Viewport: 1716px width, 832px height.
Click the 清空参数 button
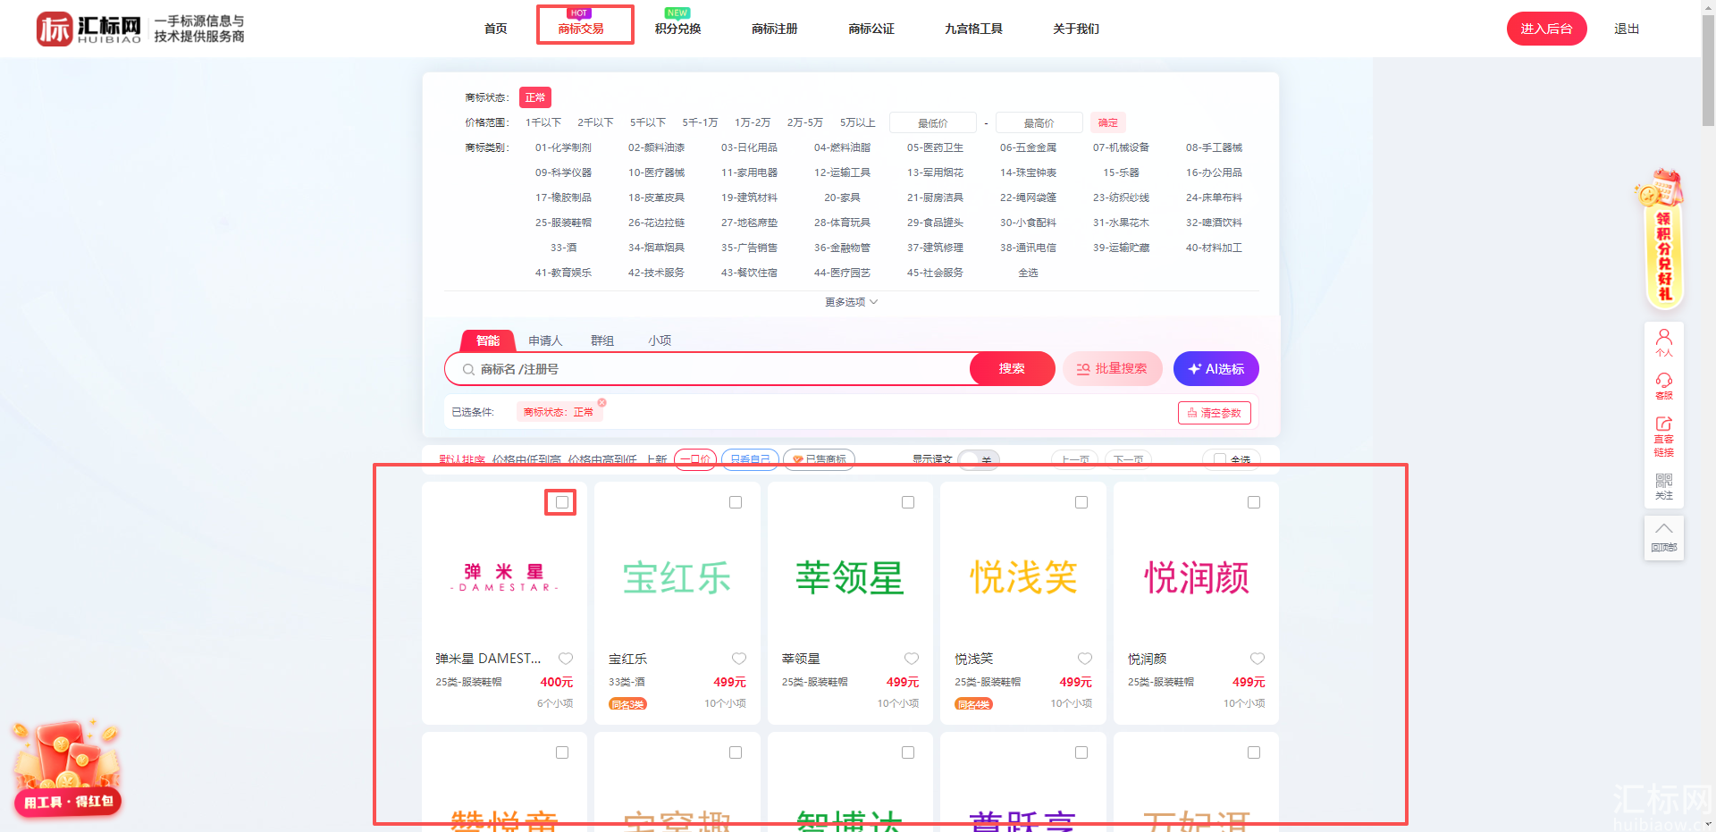pyautogui.click(x=1214, y=413)
